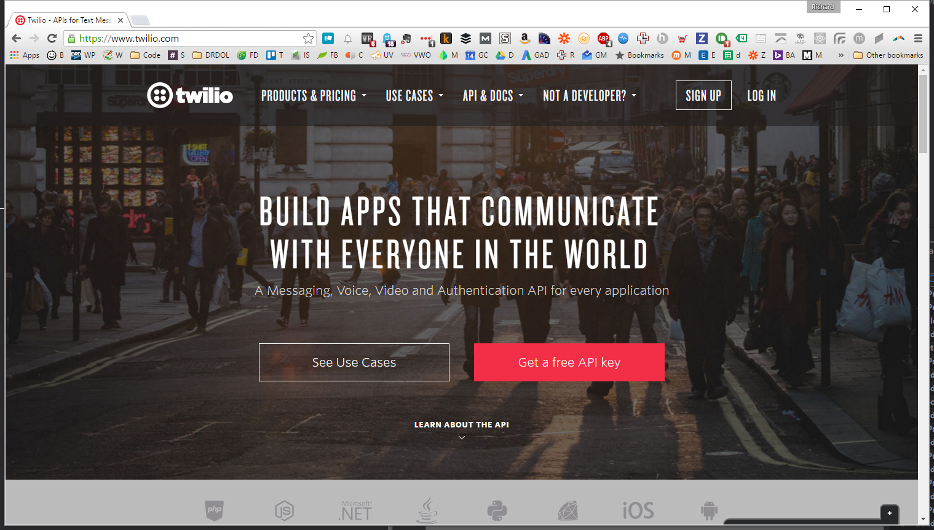The image size is (934, 530).
Task: Open the Chrome hamburger menu
Action: [918, 38]
